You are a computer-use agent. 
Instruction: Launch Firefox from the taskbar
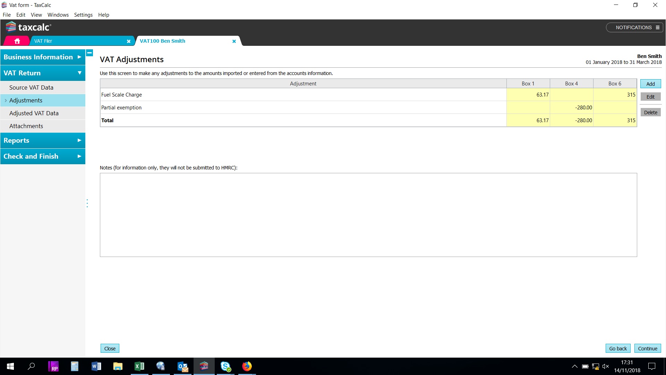[247, 366]
